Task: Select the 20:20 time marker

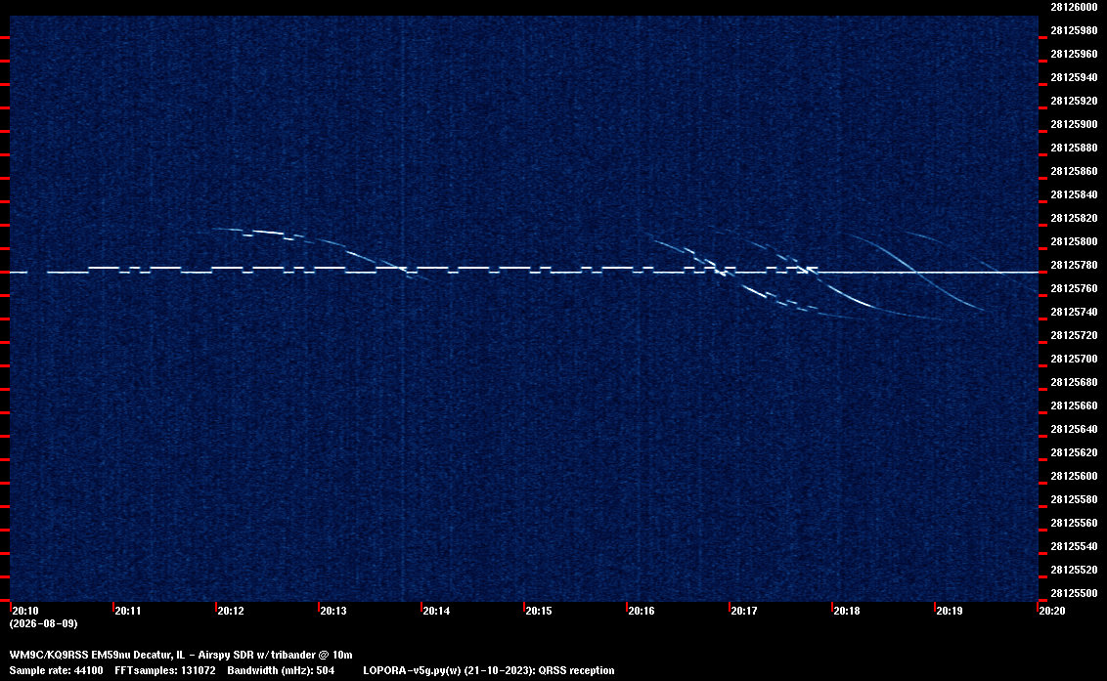Action: pos(1052,611)
